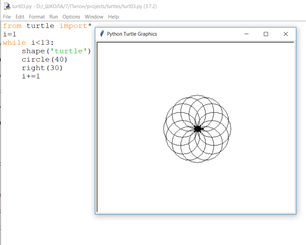Screen dimensions: 306x245
Task: Open the Window menu
Action: [x=94, y=17]
